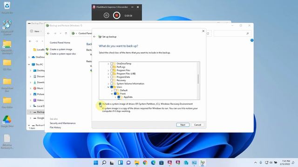Tick the Program Files (x86) checkbox
Viewport: 298px width, 167px height.
click(x=112, y=74)
